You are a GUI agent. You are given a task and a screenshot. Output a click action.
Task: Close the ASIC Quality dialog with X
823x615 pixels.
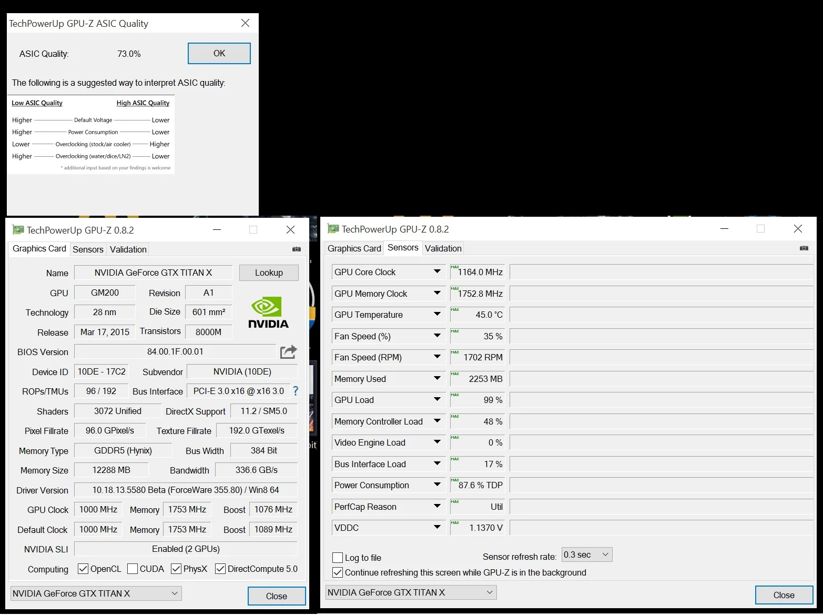[245, 23]
